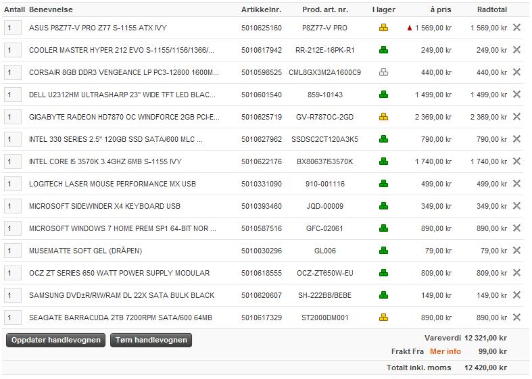This screenshot has height=379, width=532.
Task: Focus quantity field for Windows 7 Home
Action: point(13,228)
